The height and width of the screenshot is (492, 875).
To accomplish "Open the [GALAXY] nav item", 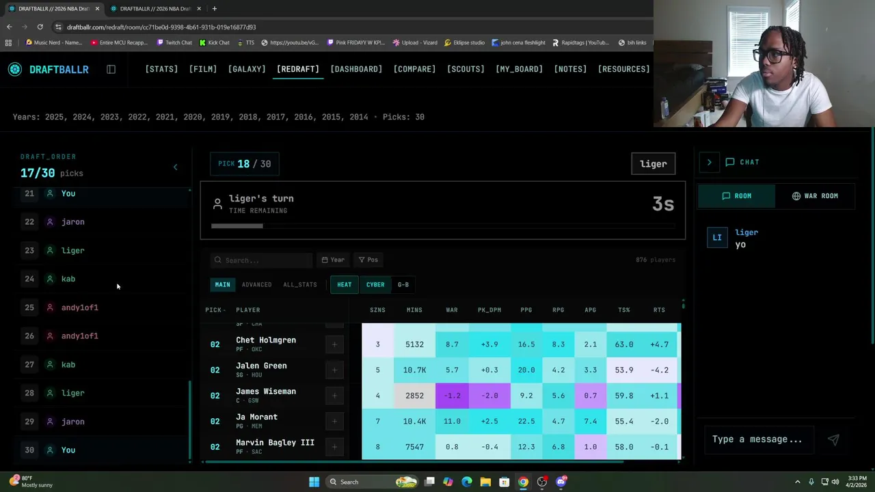I will pos(247,69).
